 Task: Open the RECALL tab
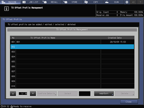coord(52,2)
